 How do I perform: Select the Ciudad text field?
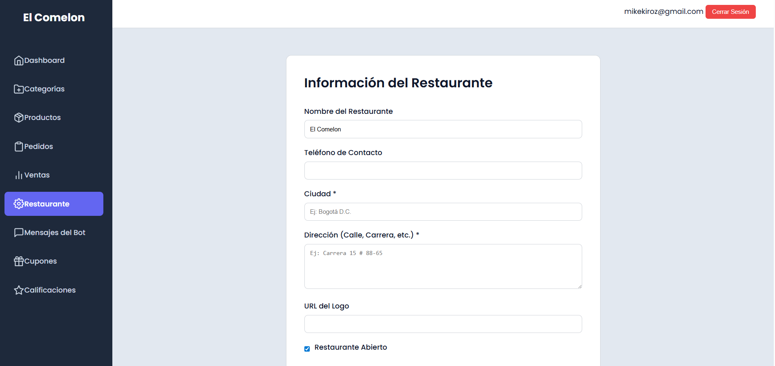click(x=443, y=212)
